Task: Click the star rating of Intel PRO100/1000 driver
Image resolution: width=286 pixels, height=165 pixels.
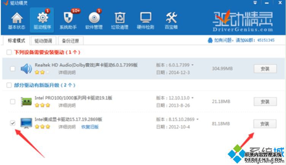Action: (x=42, y=105)
